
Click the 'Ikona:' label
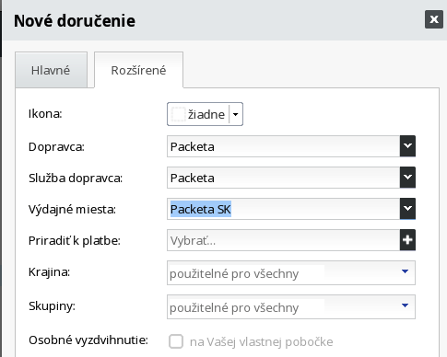coord(45,114)
